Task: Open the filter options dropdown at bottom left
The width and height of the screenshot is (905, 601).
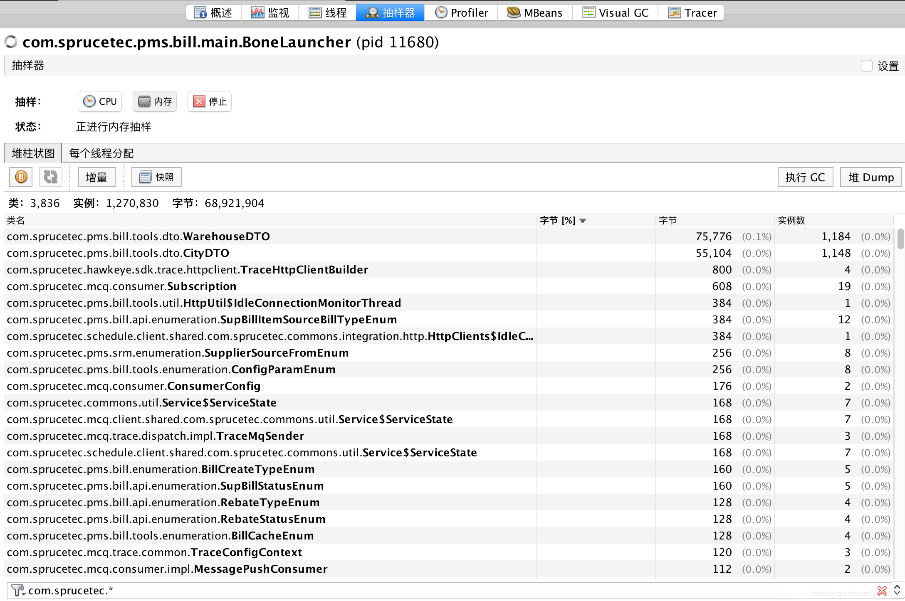Action: point(24,594)
